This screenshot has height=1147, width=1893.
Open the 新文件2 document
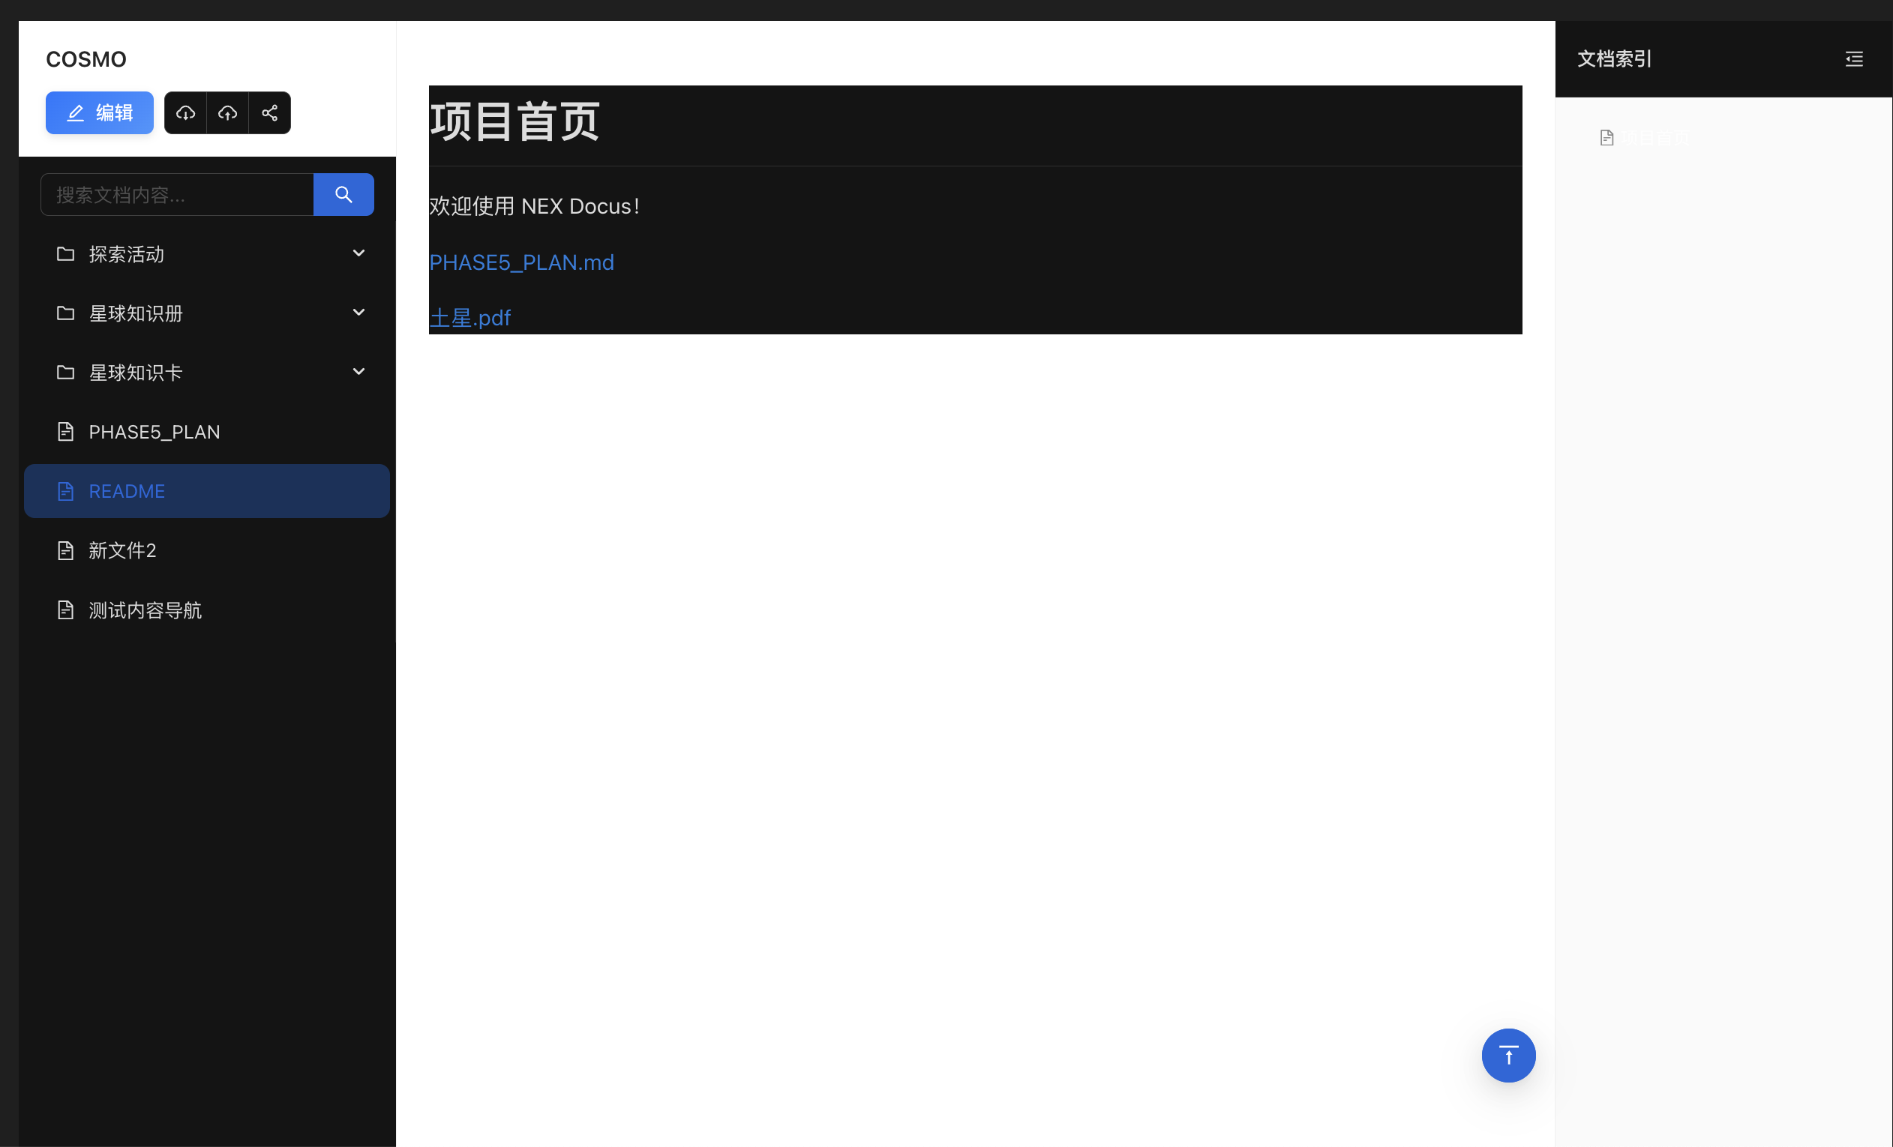coord(122,550)
